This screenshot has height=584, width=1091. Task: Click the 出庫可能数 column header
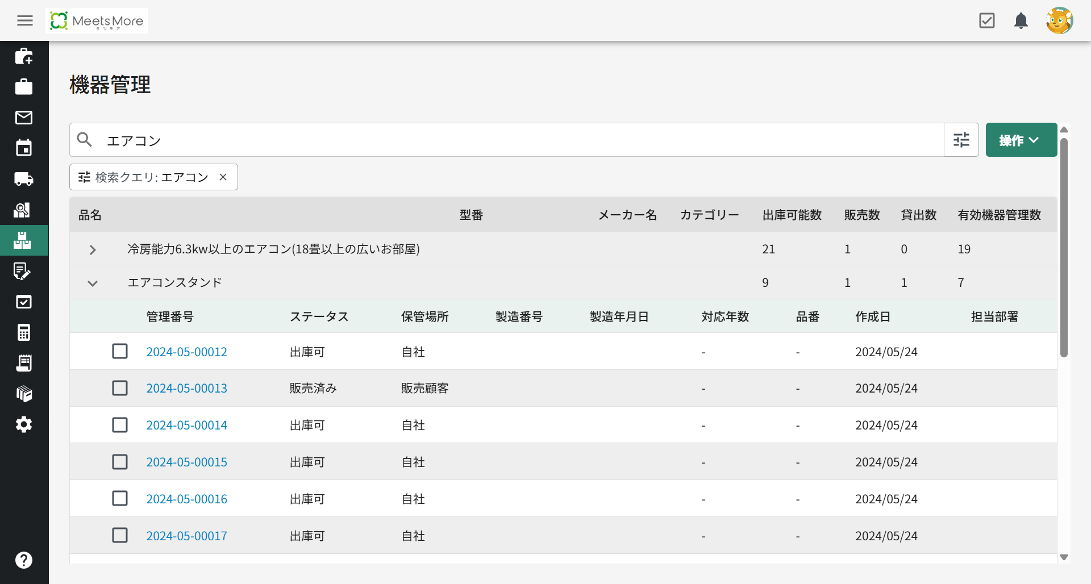792,215
